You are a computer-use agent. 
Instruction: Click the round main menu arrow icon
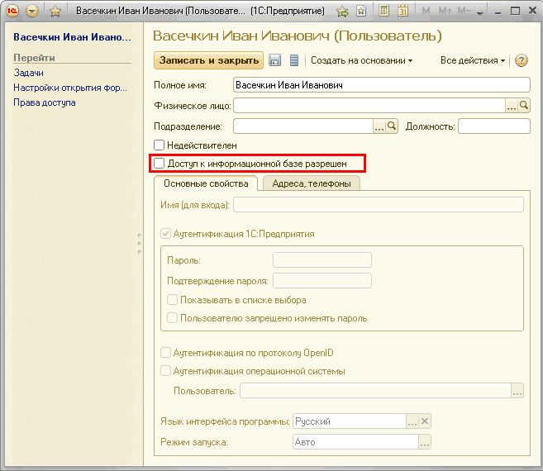click(x=32, y=12)
